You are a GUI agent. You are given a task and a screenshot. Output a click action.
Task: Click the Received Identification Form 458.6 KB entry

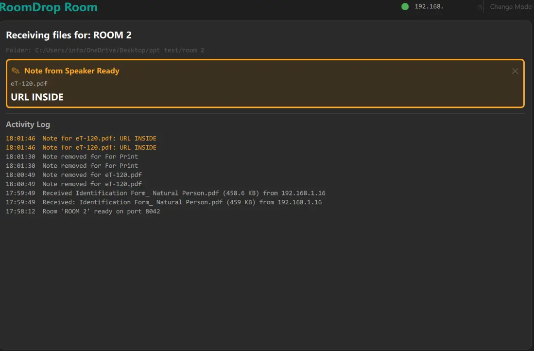[x=166, y=193]
